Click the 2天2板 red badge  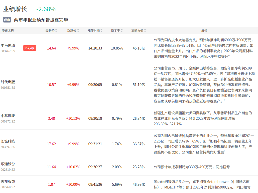point(30,48)
